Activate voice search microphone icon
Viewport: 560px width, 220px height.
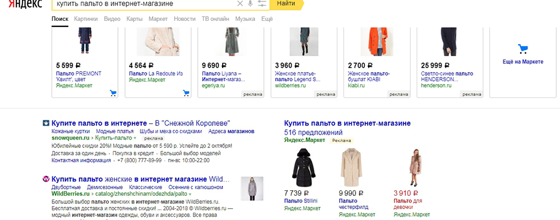click(250, 3)
